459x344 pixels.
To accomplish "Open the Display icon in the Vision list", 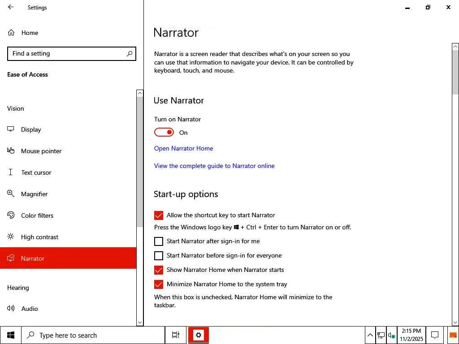I will [11, 129].
